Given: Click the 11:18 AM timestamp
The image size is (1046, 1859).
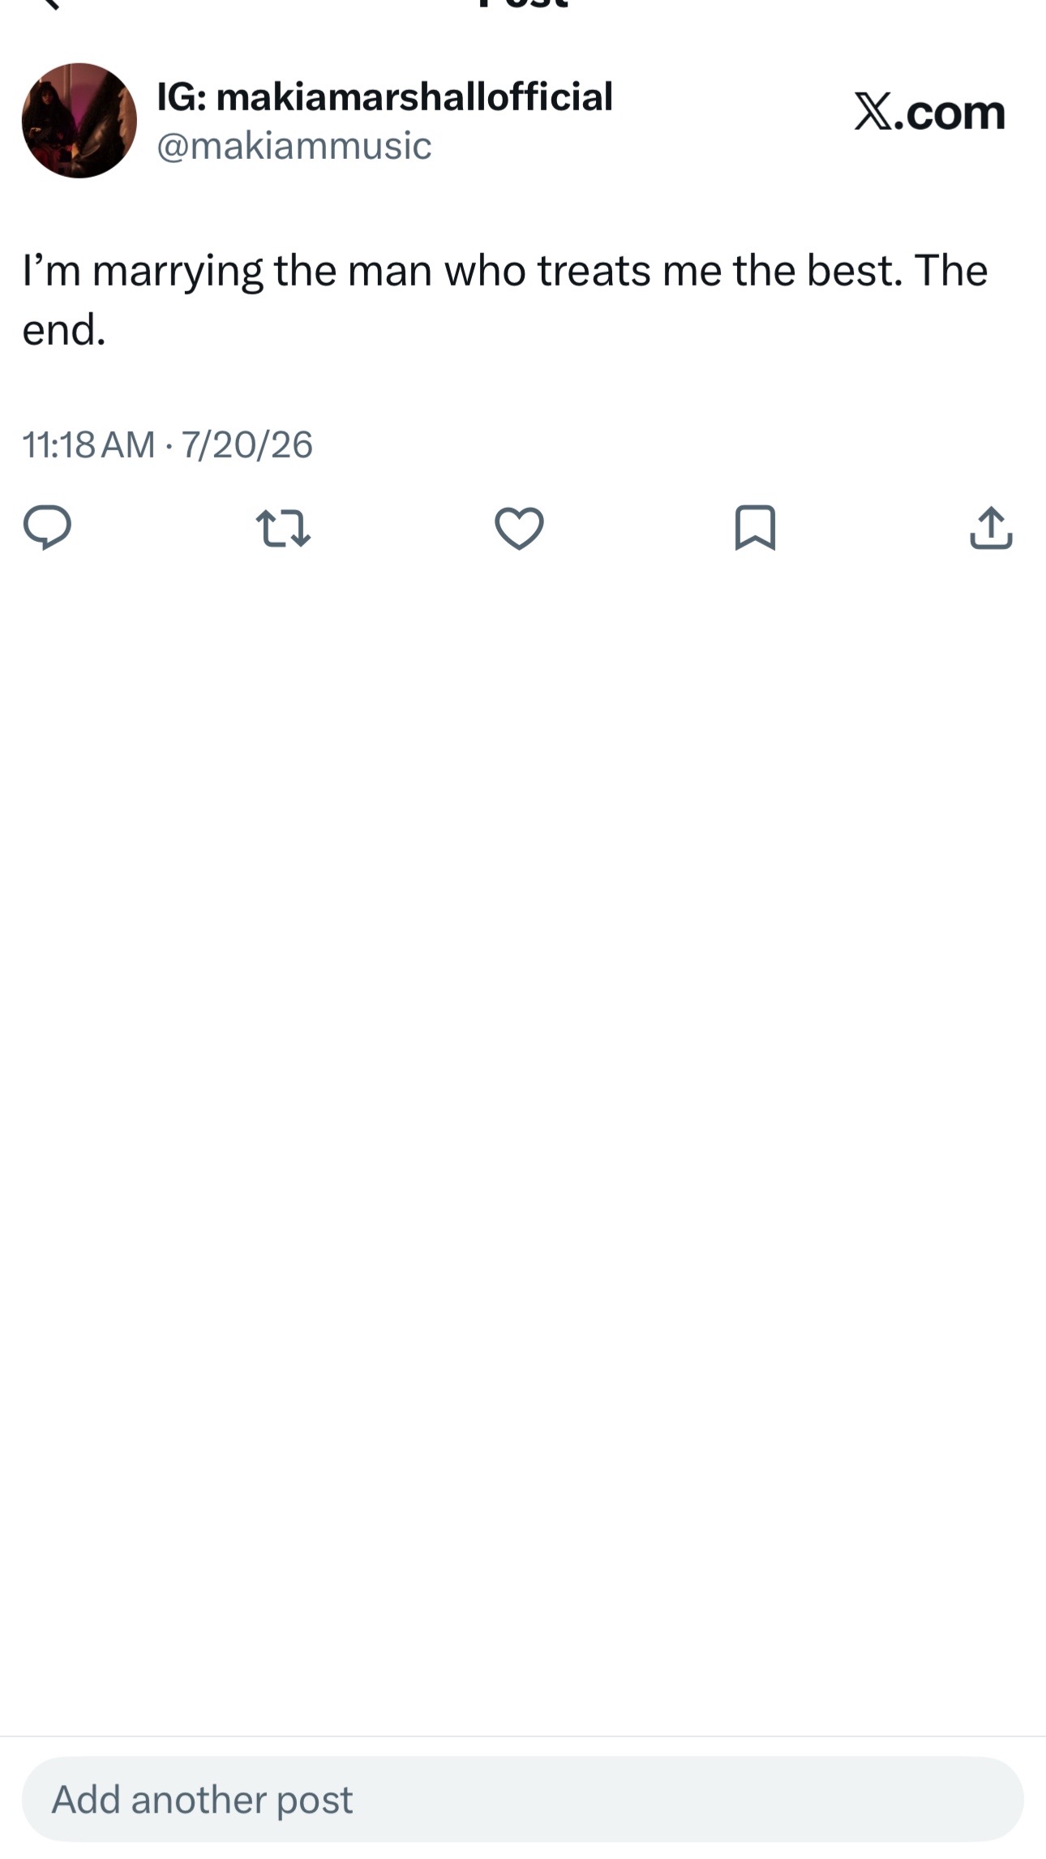Looking at the screenshot, I should (x=88, y=444).
